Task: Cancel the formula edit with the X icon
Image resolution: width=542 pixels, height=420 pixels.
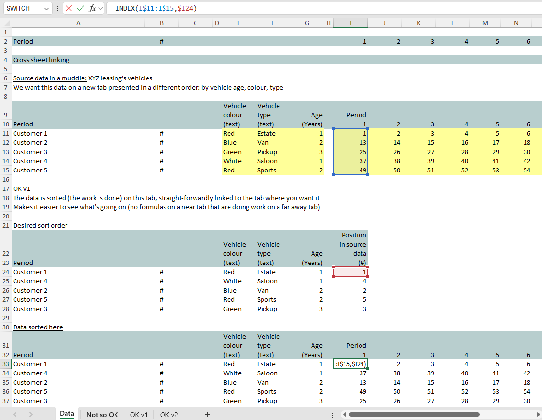Action: (x=69, y=8)
